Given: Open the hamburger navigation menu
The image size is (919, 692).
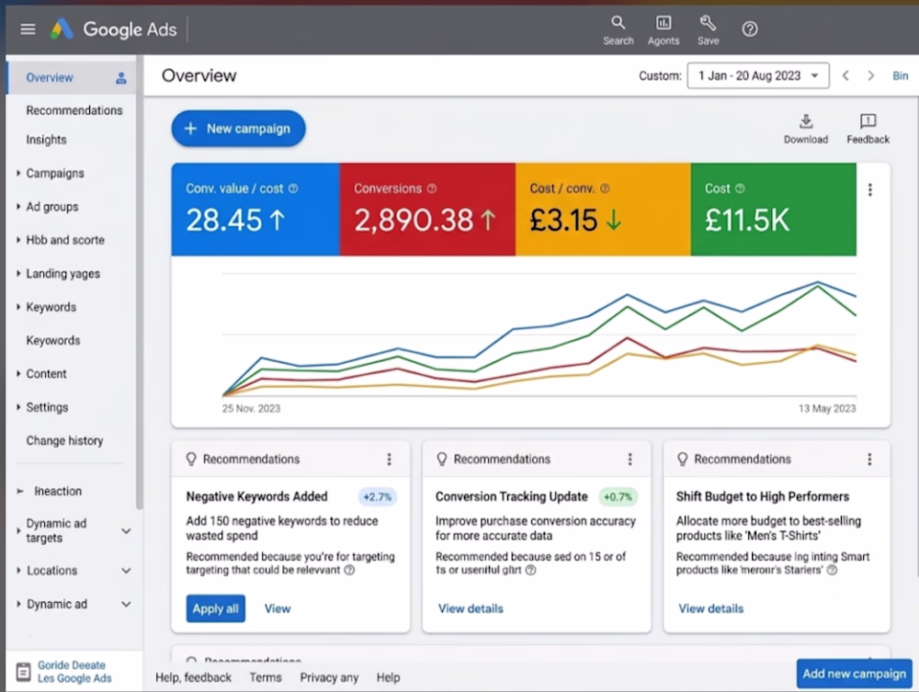Looking at the screenshot, I should coord(28,28).
